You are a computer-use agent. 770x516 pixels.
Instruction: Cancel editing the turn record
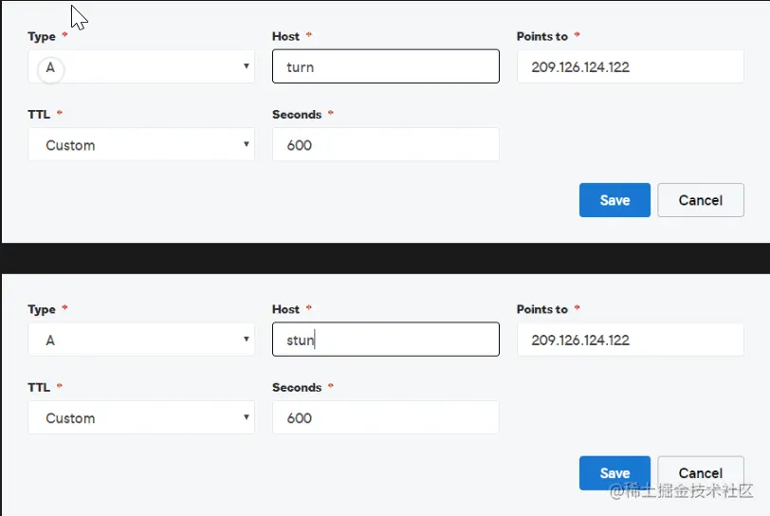(700, 200)
